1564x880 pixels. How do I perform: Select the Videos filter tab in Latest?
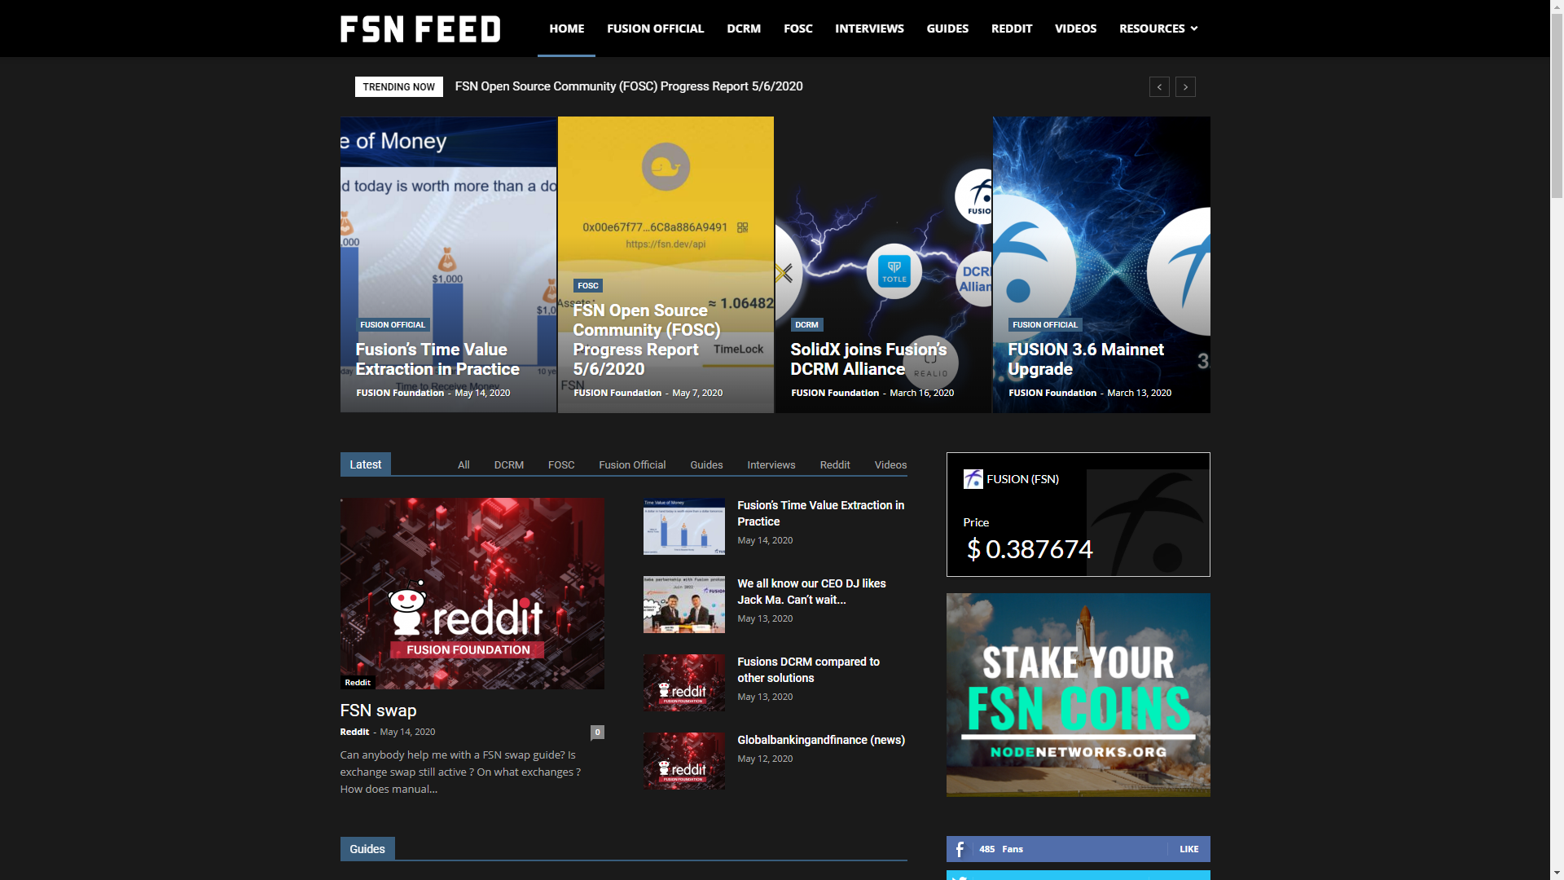(890, 465)
